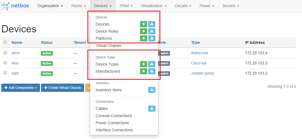Open the Juniper junos type link

(x=202, y=73)
